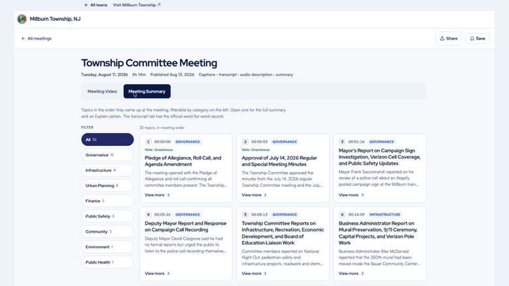Select the Meeting Summary tab

click(x=147, y=91)
